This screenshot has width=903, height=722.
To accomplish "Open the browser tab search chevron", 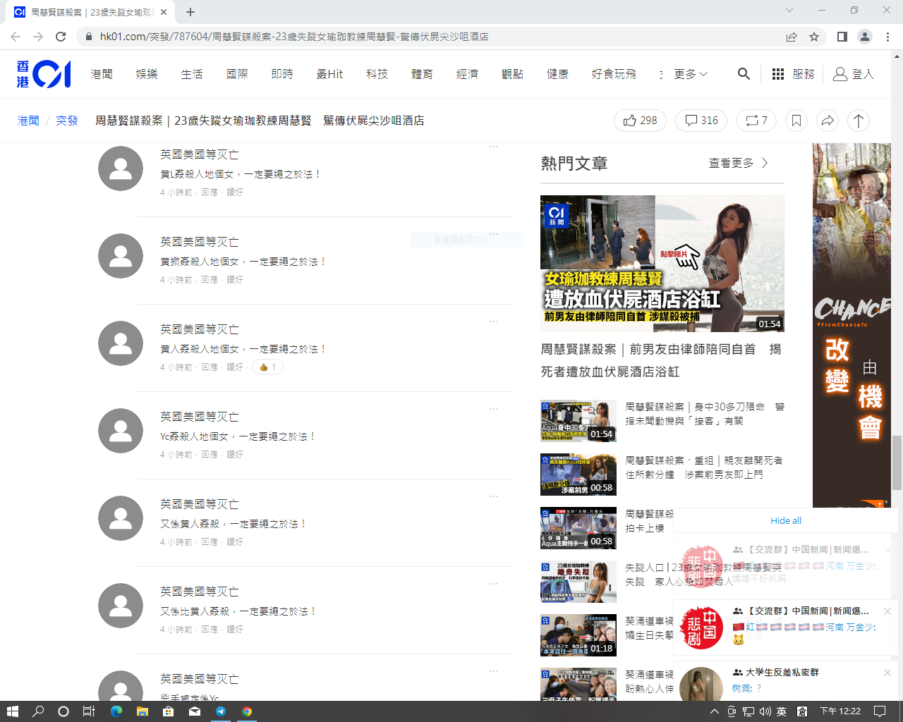I will (789, 11).
